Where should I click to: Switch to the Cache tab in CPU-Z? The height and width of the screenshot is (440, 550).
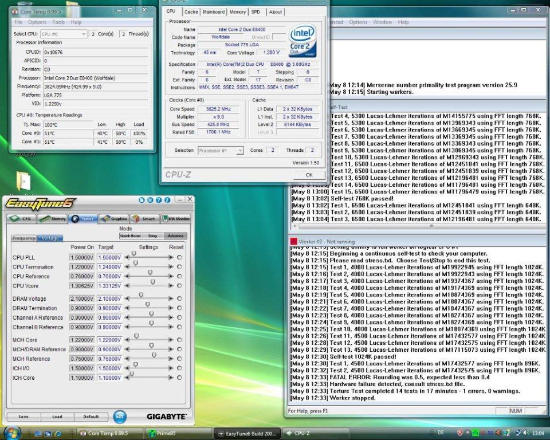tap(191, 12)
